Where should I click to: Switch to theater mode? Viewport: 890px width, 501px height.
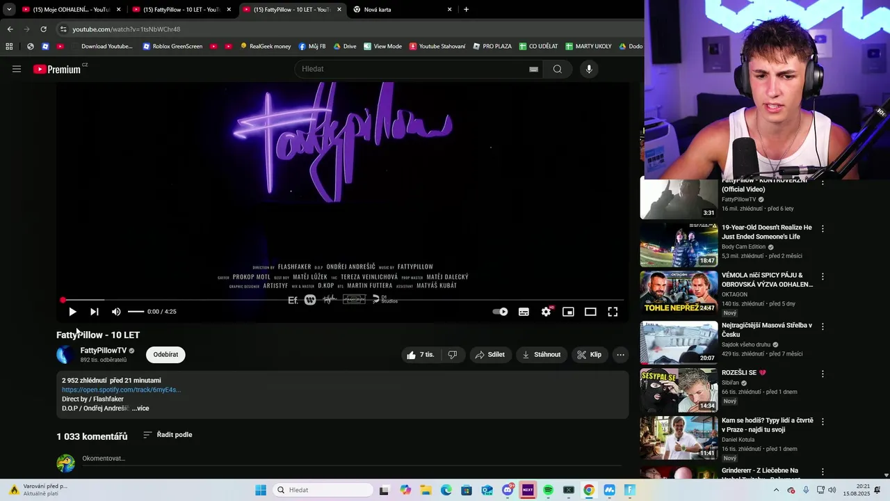pyautogui.click(x=590, y=312)
